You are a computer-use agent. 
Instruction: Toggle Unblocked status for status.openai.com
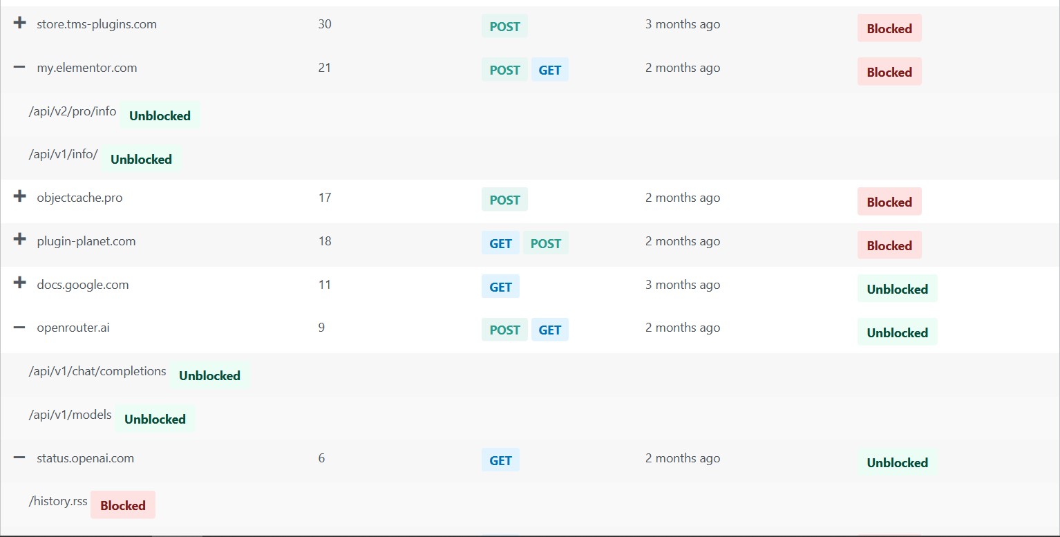897,462
